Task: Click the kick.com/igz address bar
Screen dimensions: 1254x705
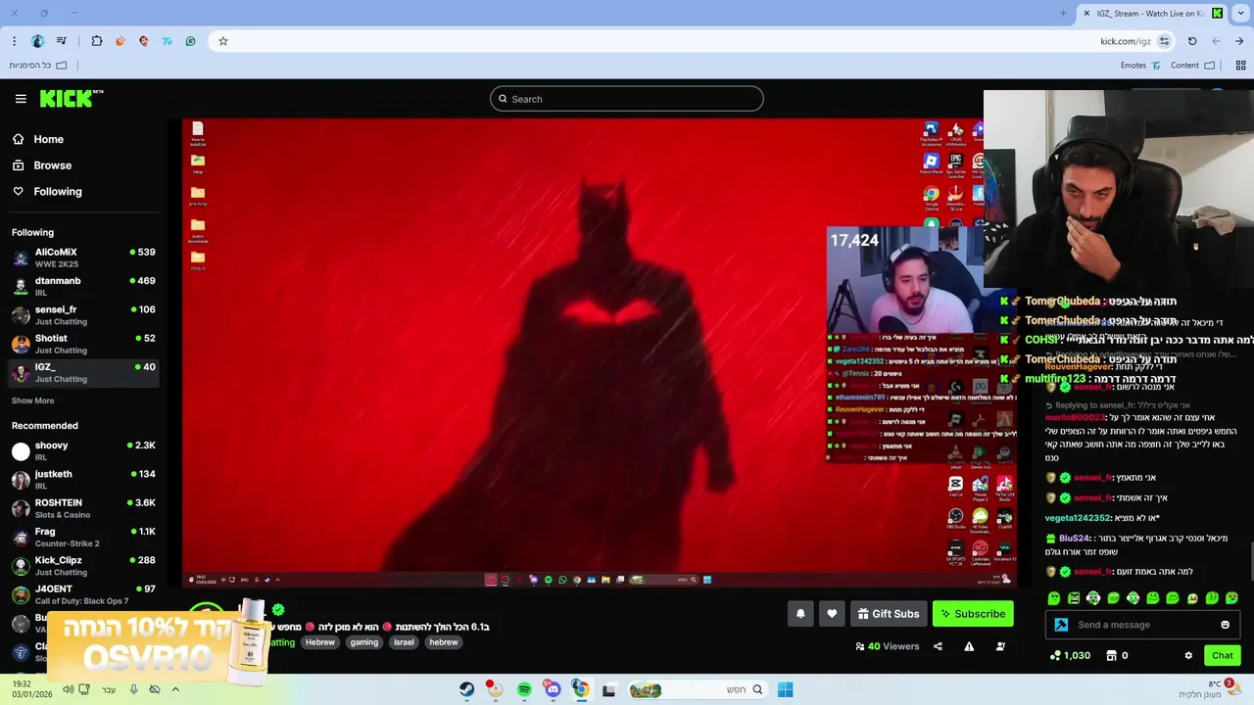Action: (x=1126, y=41)
